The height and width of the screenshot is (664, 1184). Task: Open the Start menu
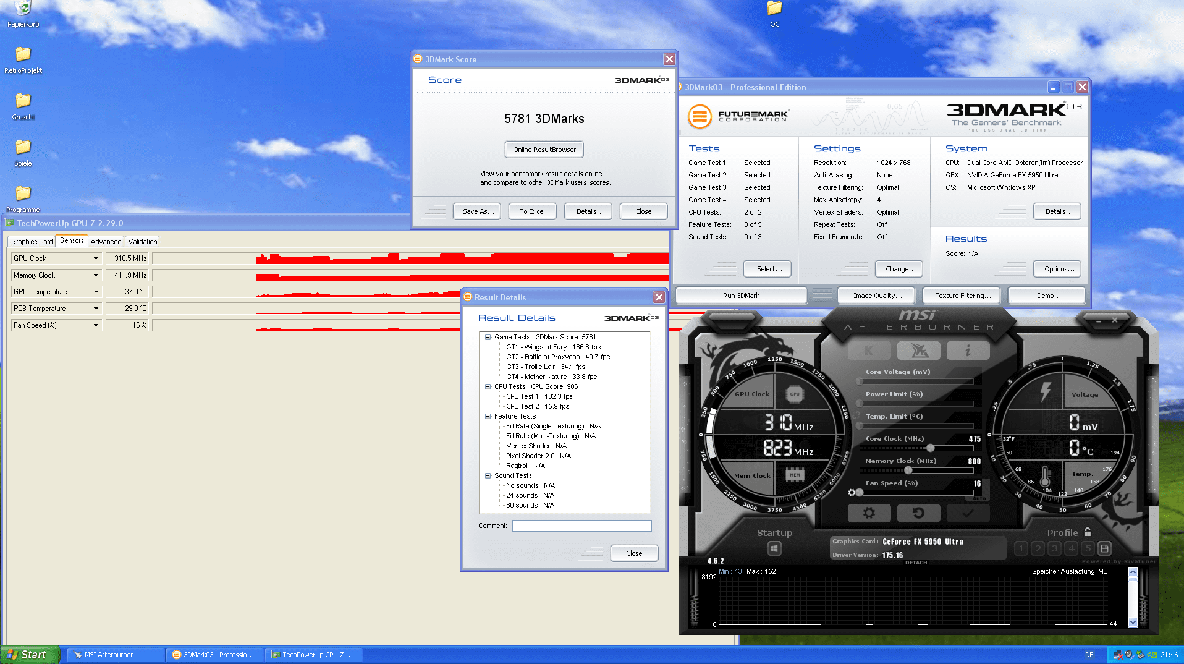(30, 655)
